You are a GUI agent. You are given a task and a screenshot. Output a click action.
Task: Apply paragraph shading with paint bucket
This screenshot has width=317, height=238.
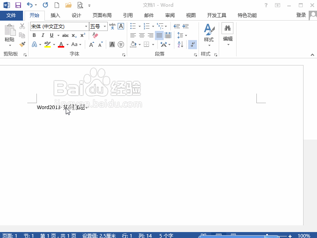pos(133,44)
